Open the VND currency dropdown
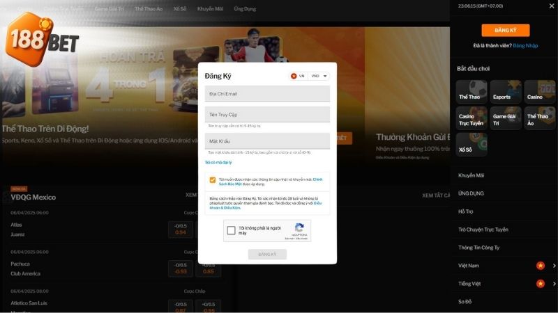The height and width of the screenshot is (313, 558). pyautogui.click(x=319, y=76)
